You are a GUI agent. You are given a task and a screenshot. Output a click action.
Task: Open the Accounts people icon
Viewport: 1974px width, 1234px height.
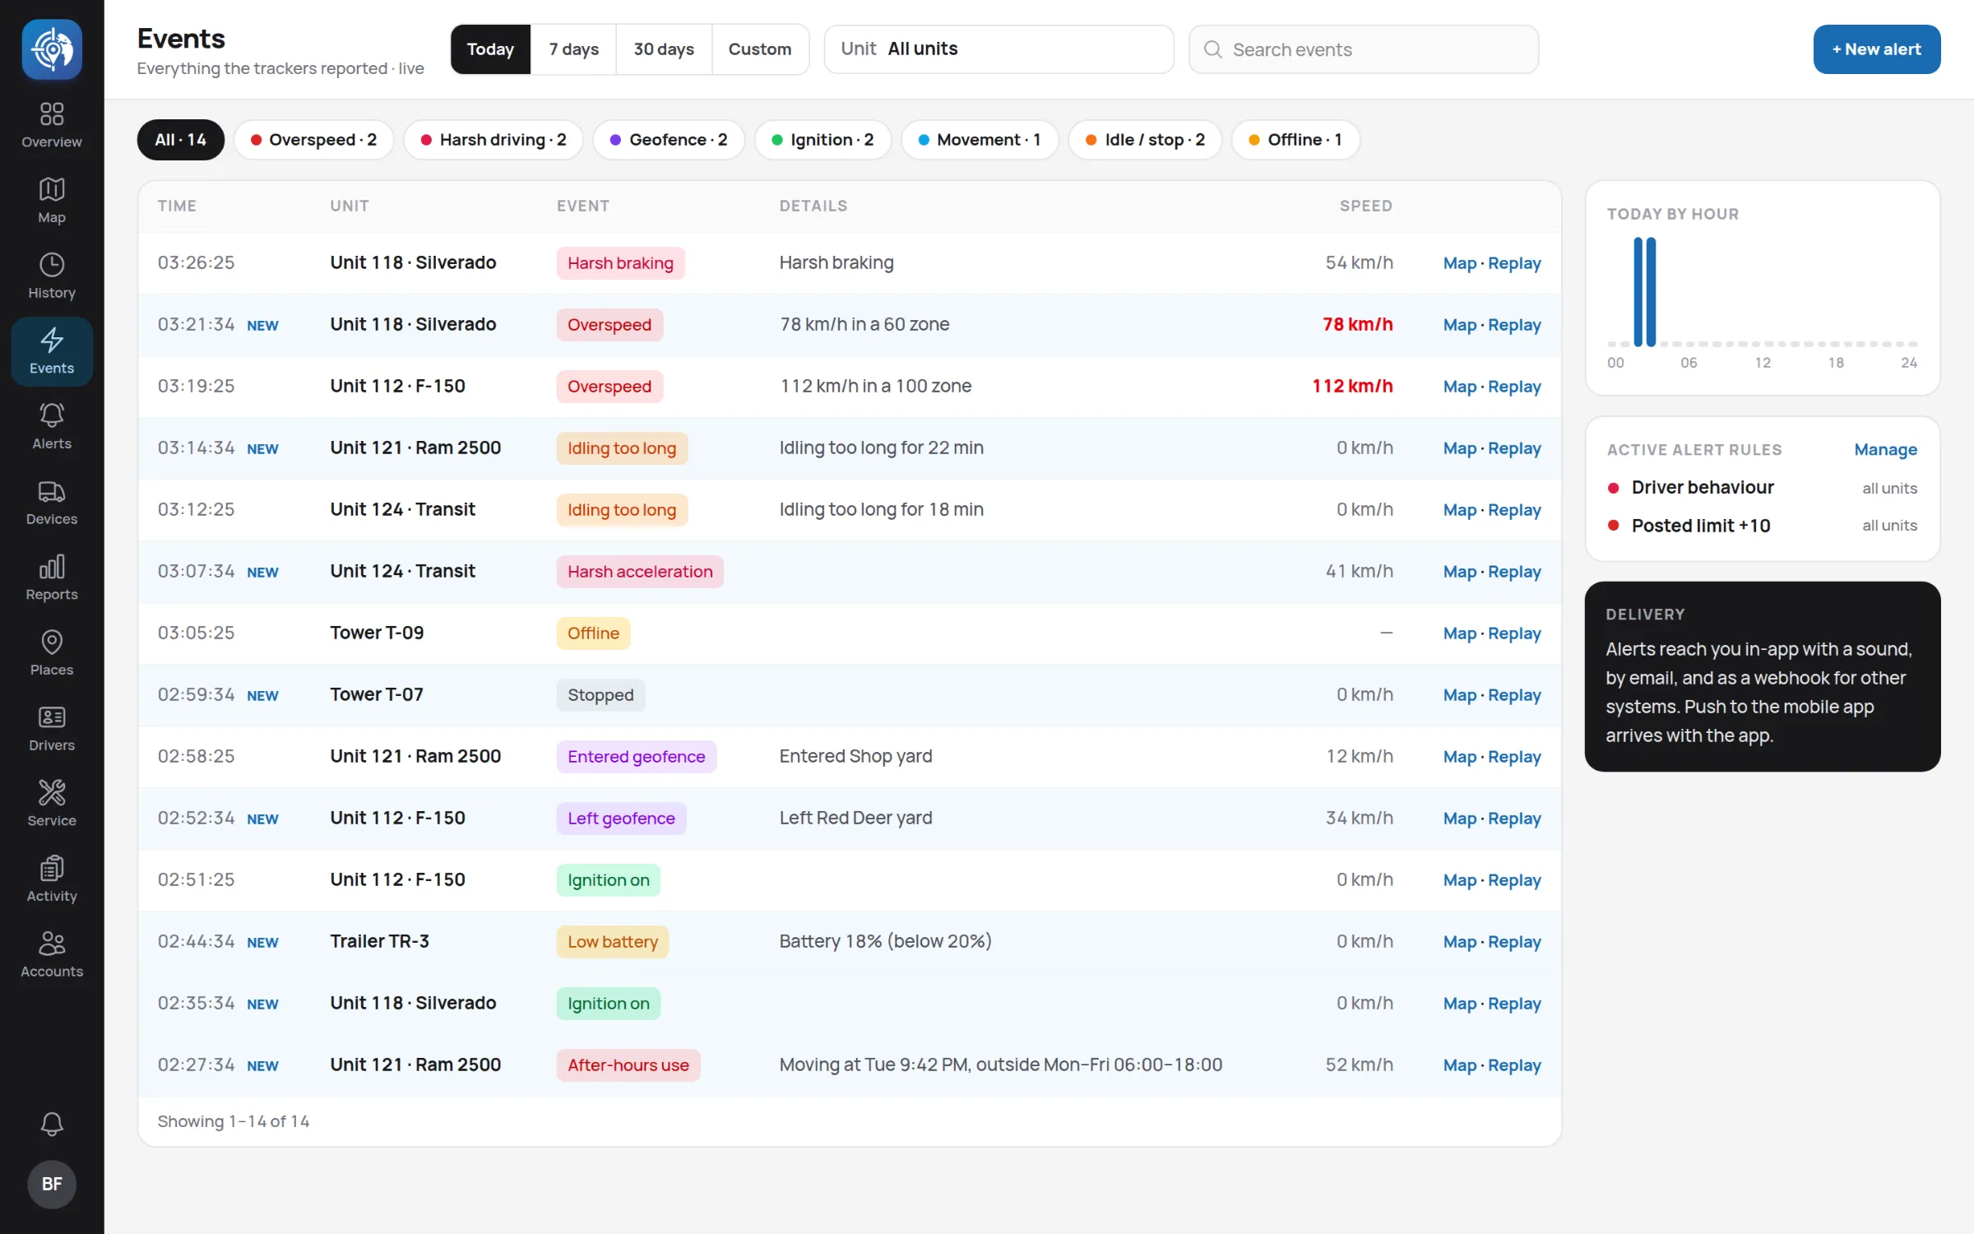click(x=52, y=943)
